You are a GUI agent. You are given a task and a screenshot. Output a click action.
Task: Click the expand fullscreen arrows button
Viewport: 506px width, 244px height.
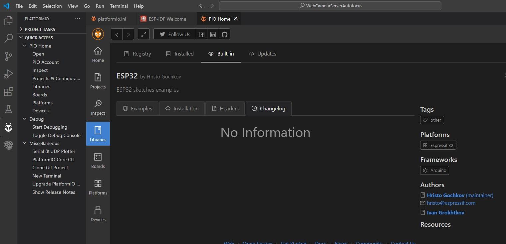point(144,34)
